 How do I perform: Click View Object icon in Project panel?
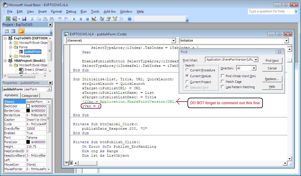coord(13,31)
